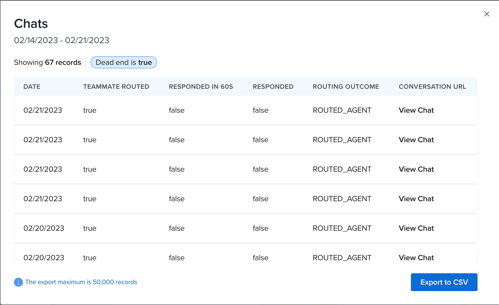This screenshot has width=499, height=305.
Task: Click ROUTED_AGENT in the first 02/20/2023 row
Action: (342, 228)
